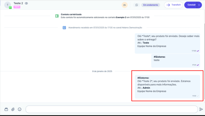The image size is (205, 116).
Task: Click the 8 de janeiro de 2025 date divider
Action: (x=102, y=71)
